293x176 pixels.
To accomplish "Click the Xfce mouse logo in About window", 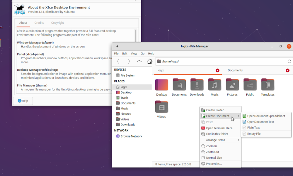I will coord(20,9).
